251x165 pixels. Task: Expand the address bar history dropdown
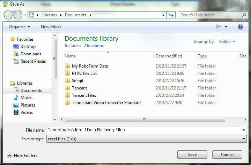tap(163, 15)
